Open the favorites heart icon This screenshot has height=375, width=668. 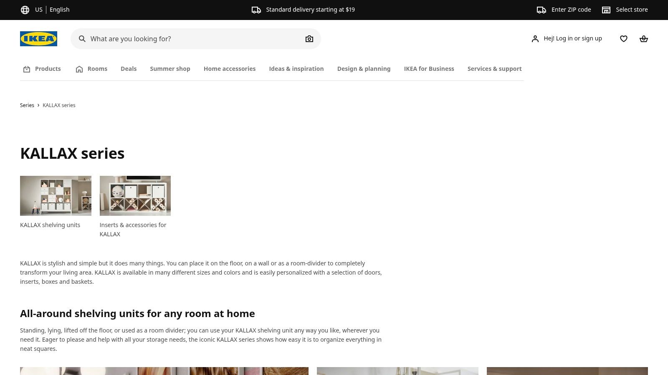click(624, 39)
